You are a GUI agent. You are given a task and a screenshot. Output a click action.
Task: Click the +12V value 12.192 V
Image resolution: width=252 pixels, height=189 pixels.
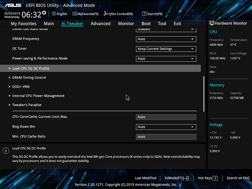(x=215, y=138)
